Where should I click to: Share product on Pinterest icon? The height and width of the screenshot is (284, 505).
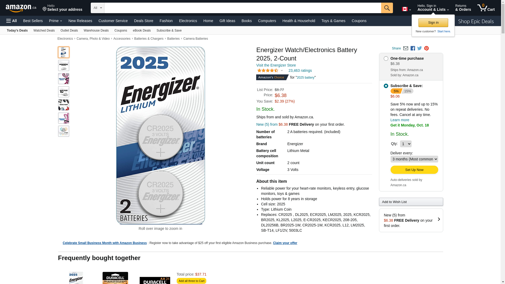point(426,48)
